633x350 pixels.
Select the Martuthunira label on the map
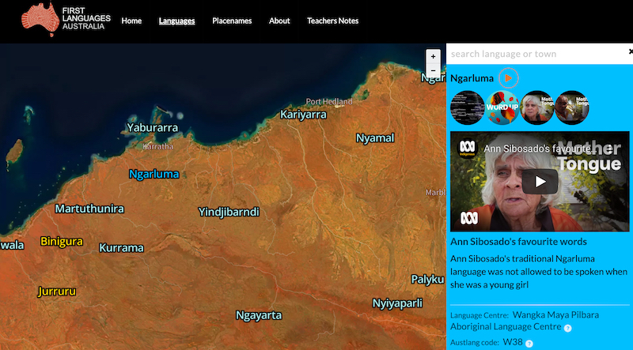tap(89, 209)
